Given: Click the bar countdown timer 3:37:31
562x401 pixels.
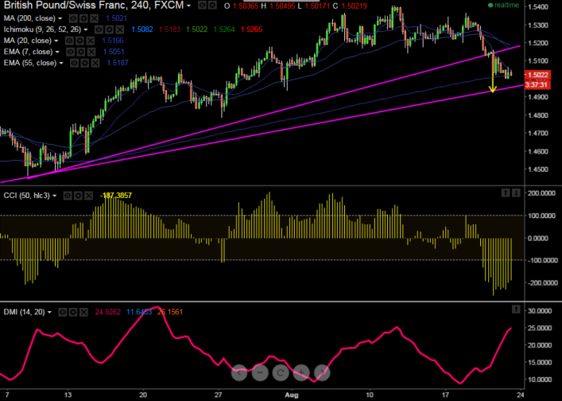Looking at the screenshot, I should [537, 85].
